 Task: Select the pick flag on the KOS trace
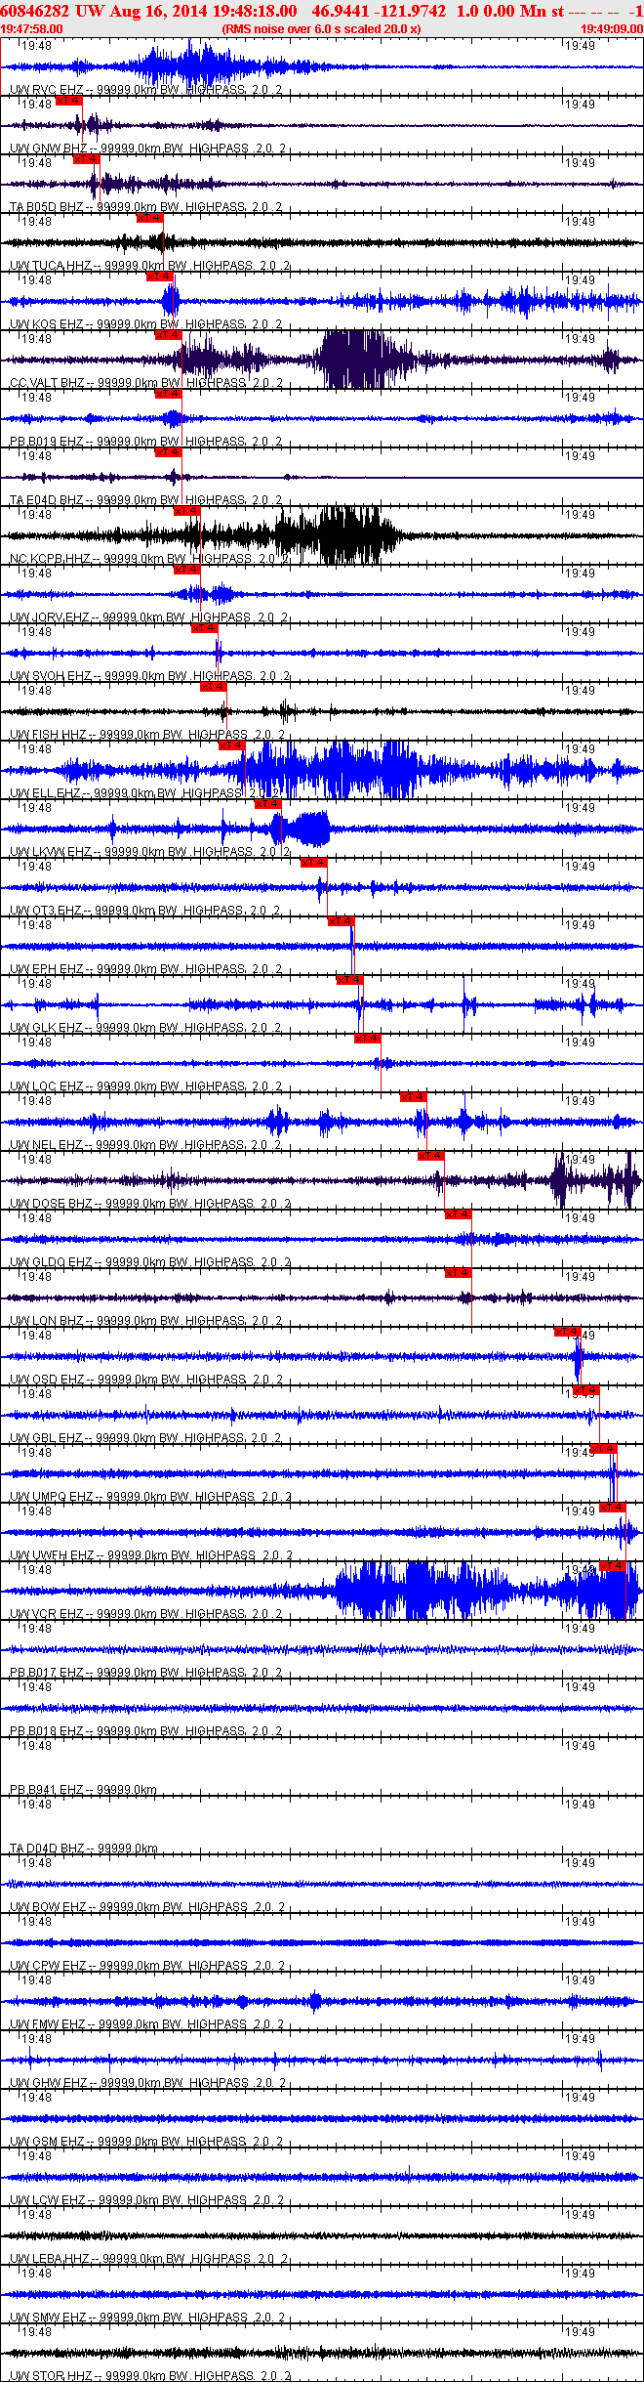tap(159, 276)
